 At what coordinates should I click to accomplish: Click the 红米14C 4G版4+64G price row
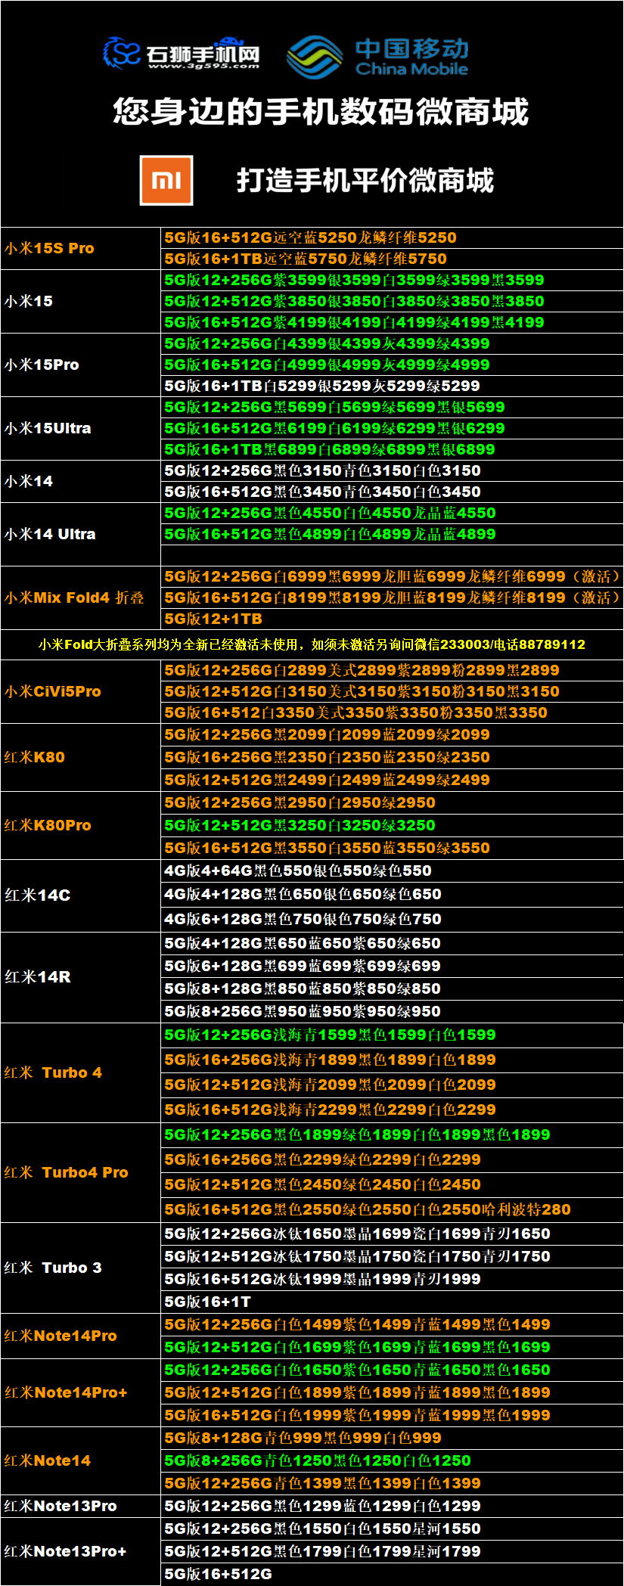298,871
